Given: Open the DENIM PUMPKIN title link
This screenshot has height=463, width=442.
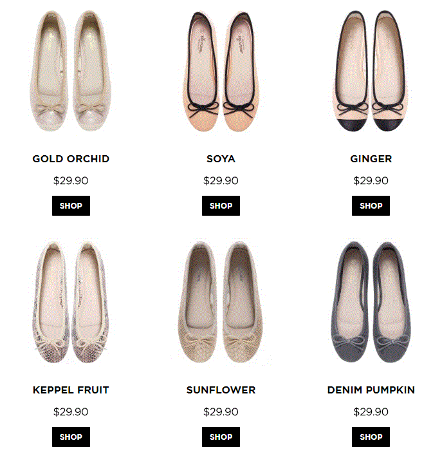Looking at the screenshot, I should (x=371, y=390).
